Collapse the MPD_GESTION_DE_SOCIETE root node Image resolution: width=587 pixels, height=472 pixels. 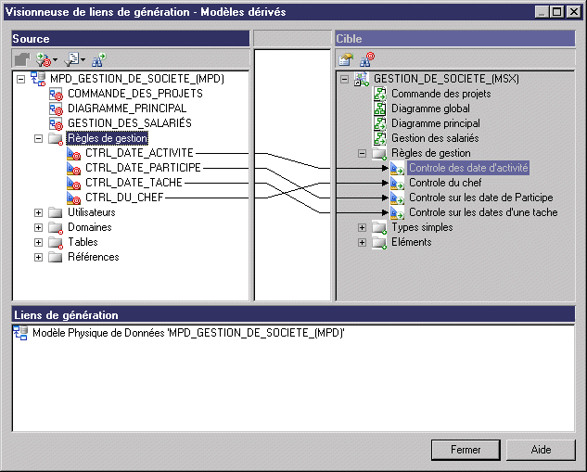(21, 79)
